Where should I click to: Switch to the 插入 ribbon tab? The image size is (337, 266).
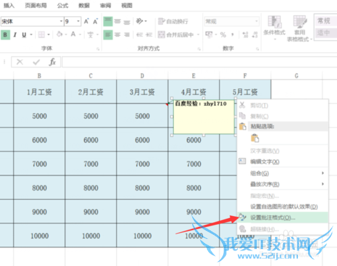coord(9,5)
